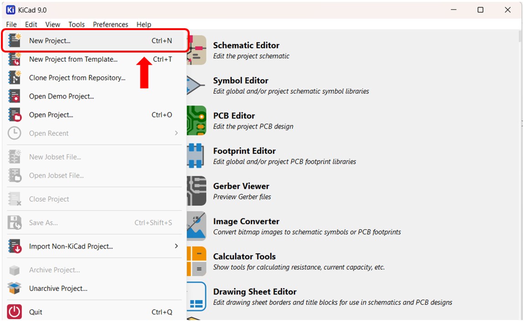
Task: Launch Drawing Sheet Editor via its icon
Action: (x=197, y=297)
